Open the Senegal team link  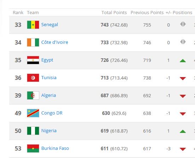click(50, 25)
